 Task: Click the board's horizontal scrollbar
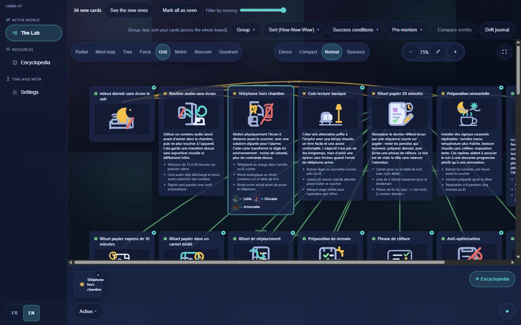(x=259, y=262)
